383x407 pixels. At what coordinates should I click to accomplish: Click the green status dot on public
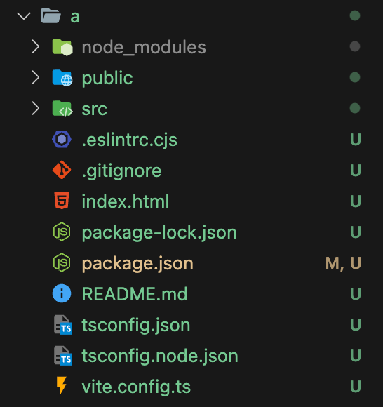(x=355, y=77)
